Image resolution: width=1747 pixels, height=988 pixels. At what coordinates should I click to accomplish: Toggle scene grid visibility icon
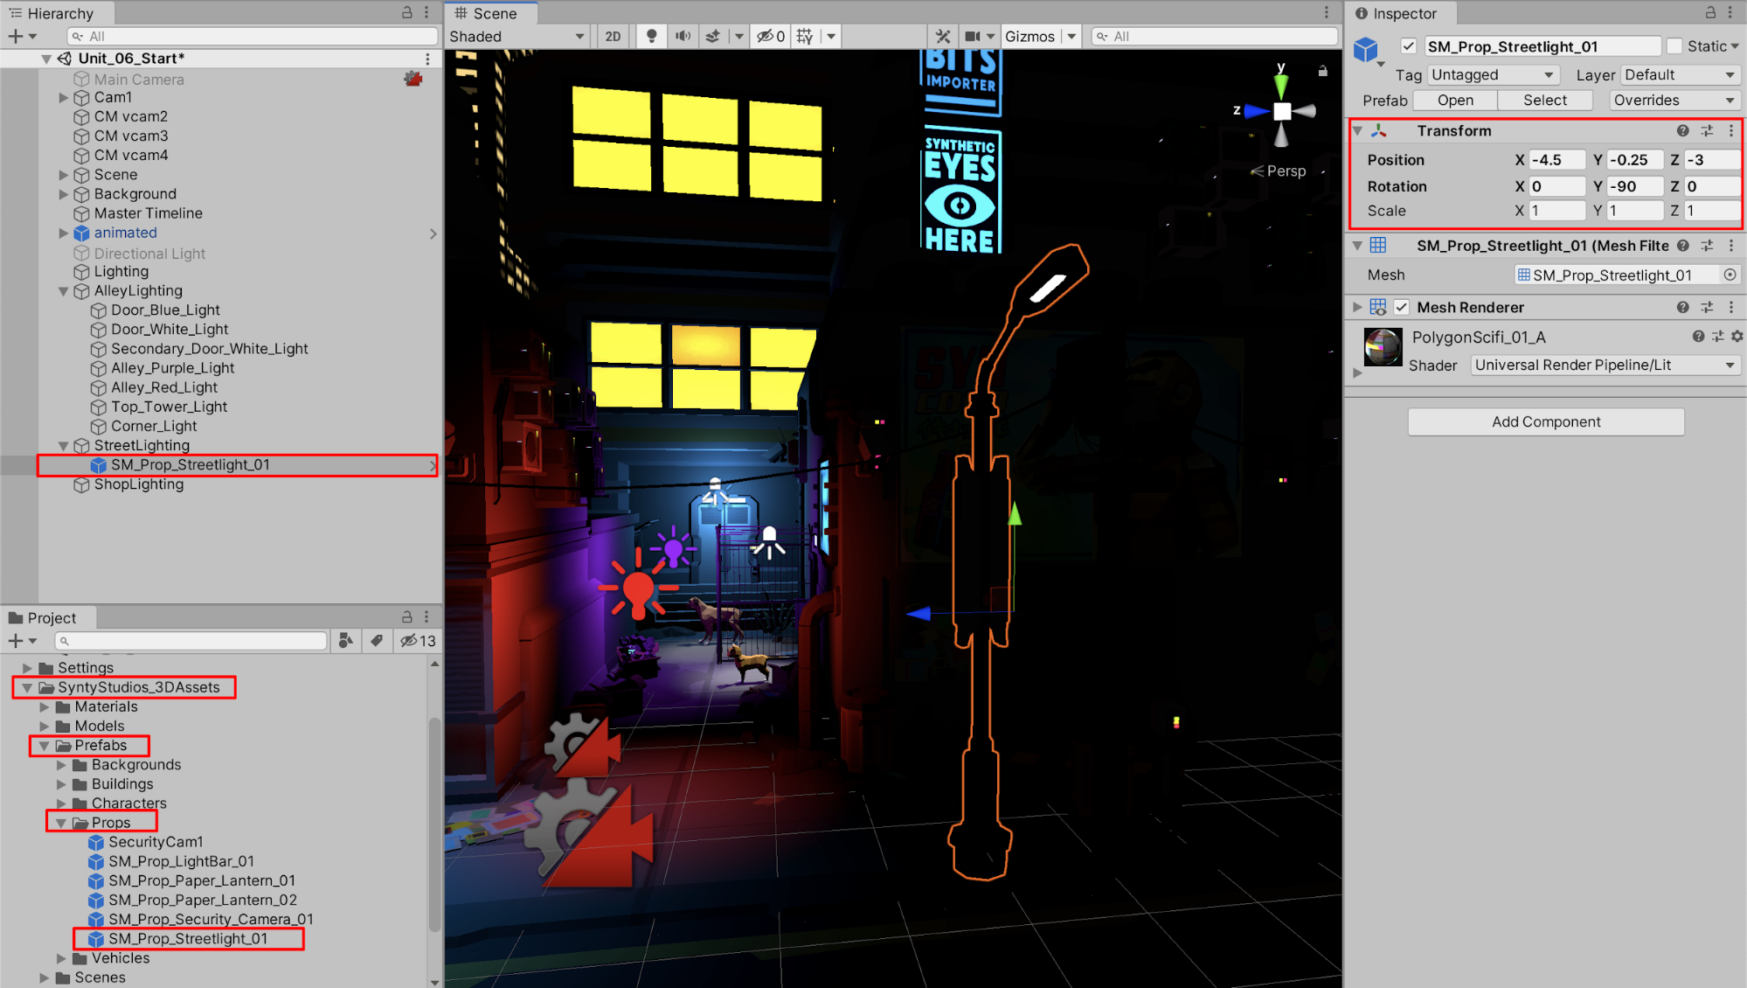pos(805,36)
